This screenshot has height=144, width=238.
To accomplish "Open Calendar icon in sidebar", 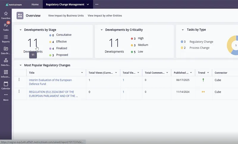I will coord(6,84).
